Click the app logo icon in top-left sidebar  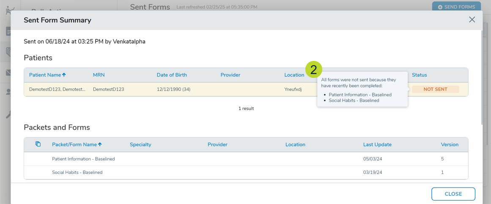click(9, 10)
